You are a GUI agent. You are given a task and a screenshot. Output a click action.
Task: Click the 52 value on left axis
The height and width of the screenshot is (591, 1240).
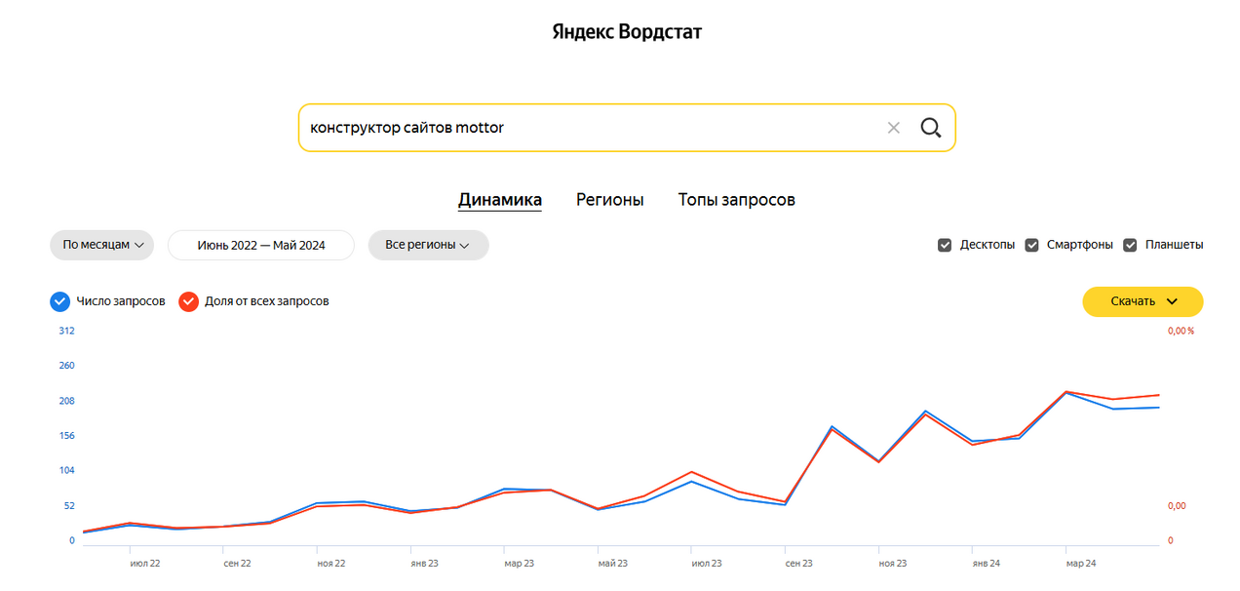[68, 506]
